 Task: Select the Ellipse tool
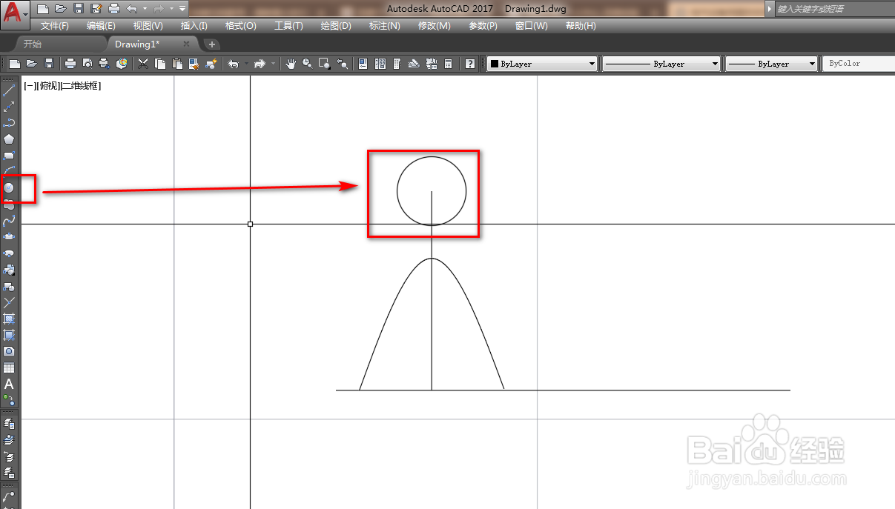click(9, 237)
